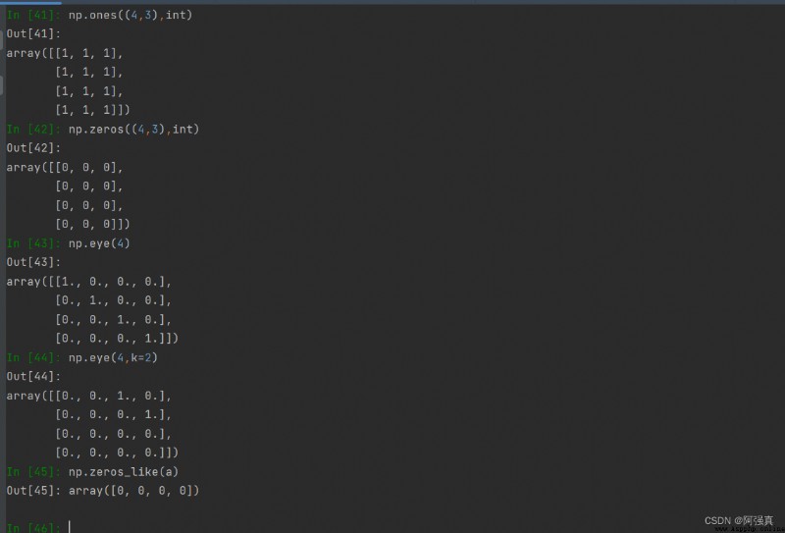Viewport: 785px width, 533px height.
Task: Click the Out[41]: output label
Action: tap(33, 34)
